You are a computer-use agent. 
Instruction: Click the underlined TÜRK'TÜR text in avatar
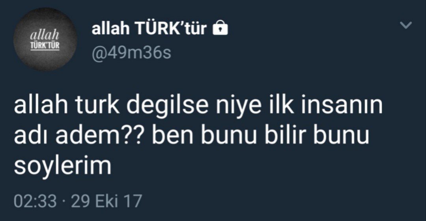[x=45, y=46]
